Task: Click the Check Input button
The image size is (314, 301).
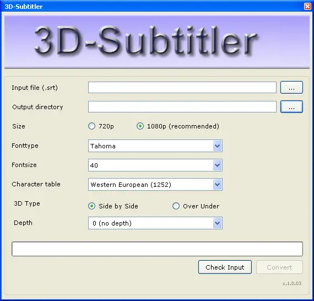Action: pos(225,267)
